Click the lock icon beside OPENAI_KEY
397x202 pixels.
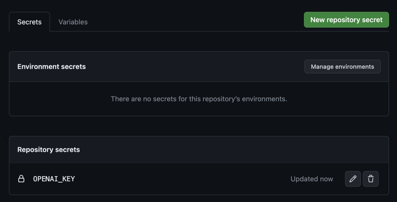21,179
